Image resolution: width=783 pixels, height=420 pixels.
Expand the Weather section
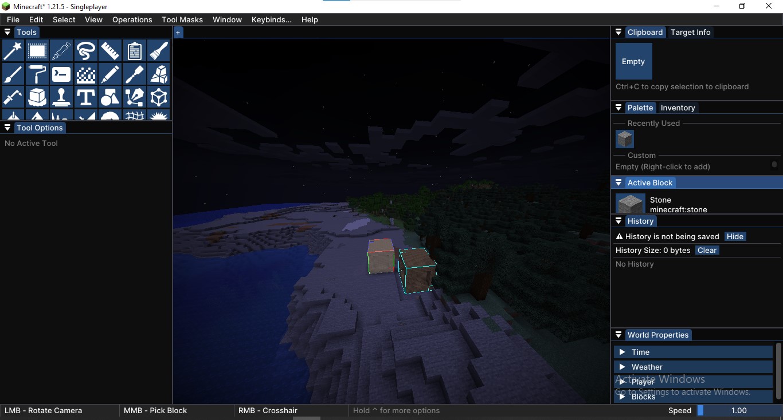[693, 367]
